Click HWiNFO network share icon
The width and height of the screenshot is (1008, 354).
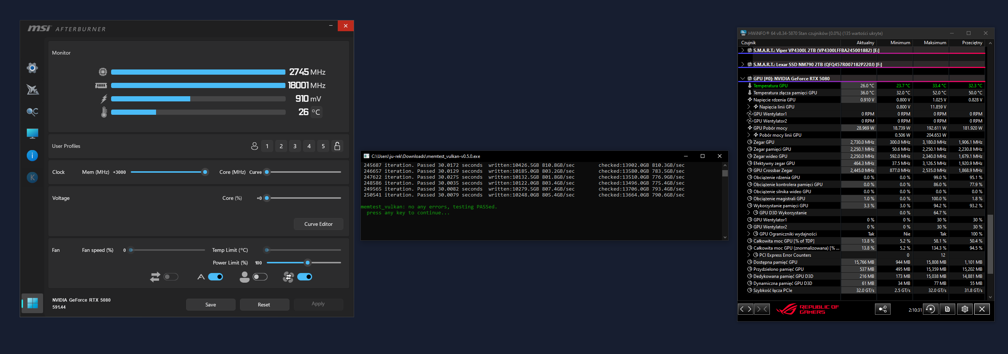pos(882,309)
